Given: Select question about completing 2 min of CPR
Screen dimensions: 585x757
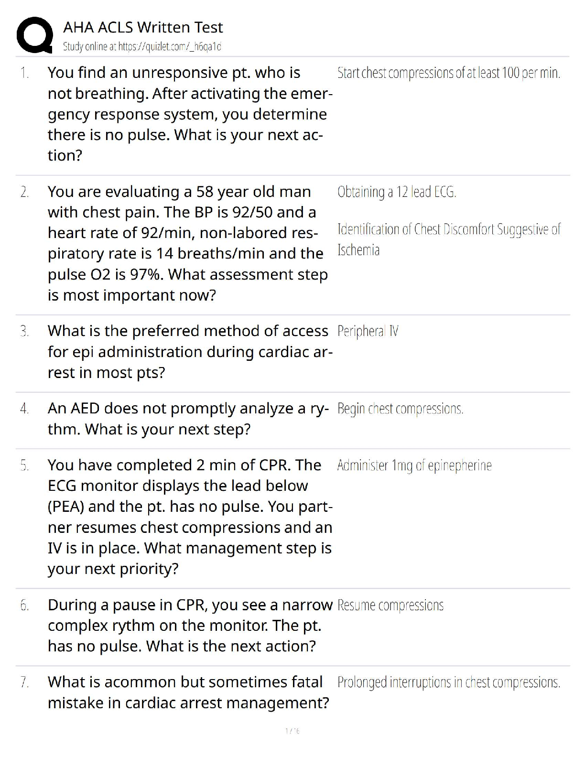Looking at the screenshot, I should (190, 517).
